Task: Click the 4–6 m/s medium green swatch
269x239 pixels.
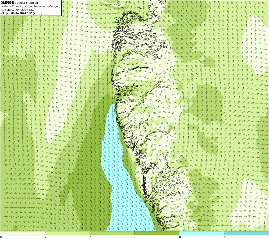Action: click(x=112, y=233)
